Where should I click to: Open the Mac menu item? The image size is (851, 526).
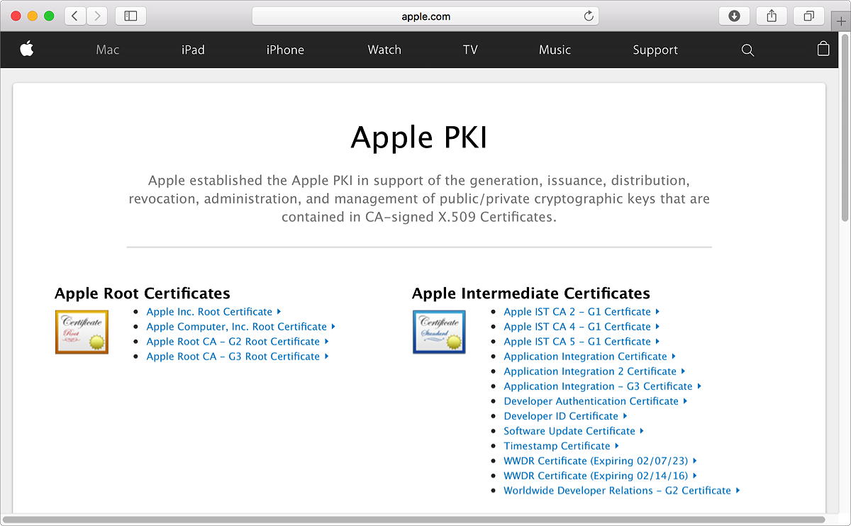[108, 50]
